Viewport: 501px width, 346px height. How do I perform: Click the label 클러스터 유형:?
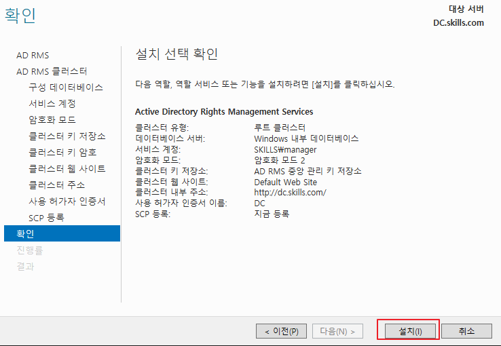[162, 128]
